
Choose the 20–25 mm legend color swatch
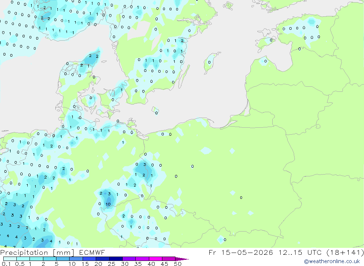click(103, 259)
